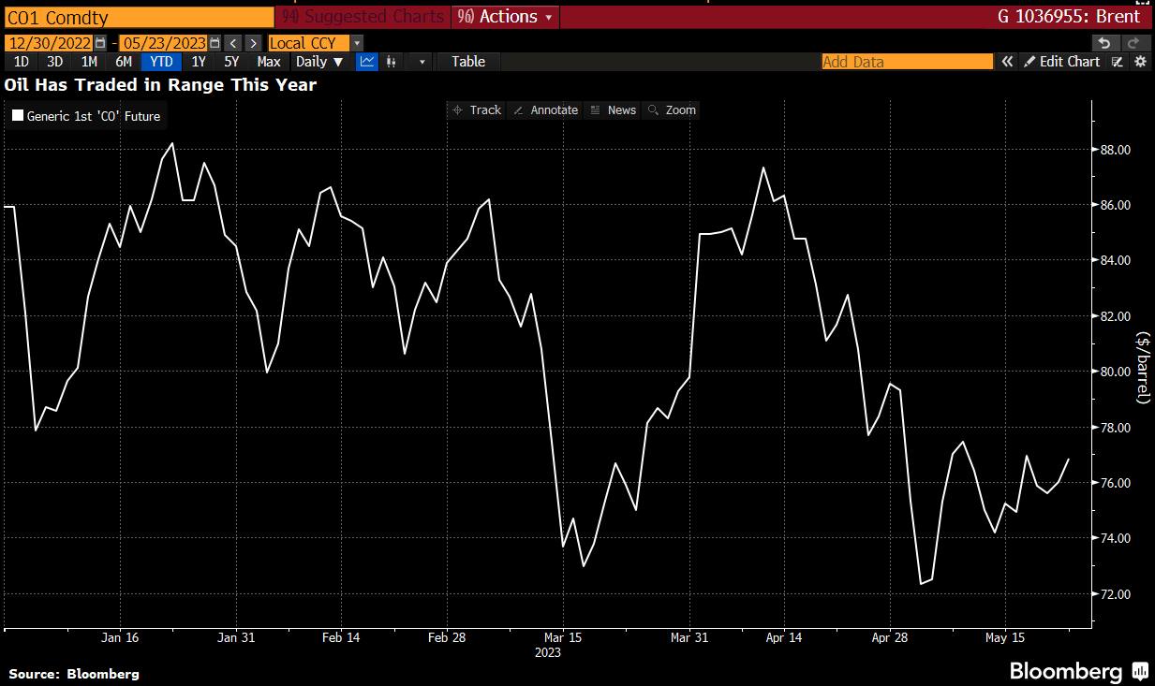Viewport: 1155px width, 686px height.
Task: Click the Local CCY currency field
Action: click(x=308, y=43)
